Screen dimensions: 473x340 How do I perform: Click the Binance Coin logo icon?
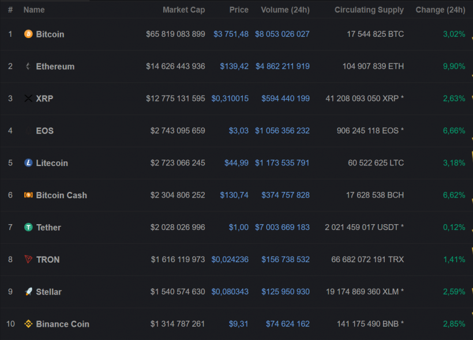tap(28, 324)
